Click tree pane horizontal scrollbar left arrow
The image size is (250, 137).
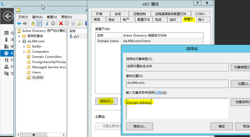click(x=18, y=135)
